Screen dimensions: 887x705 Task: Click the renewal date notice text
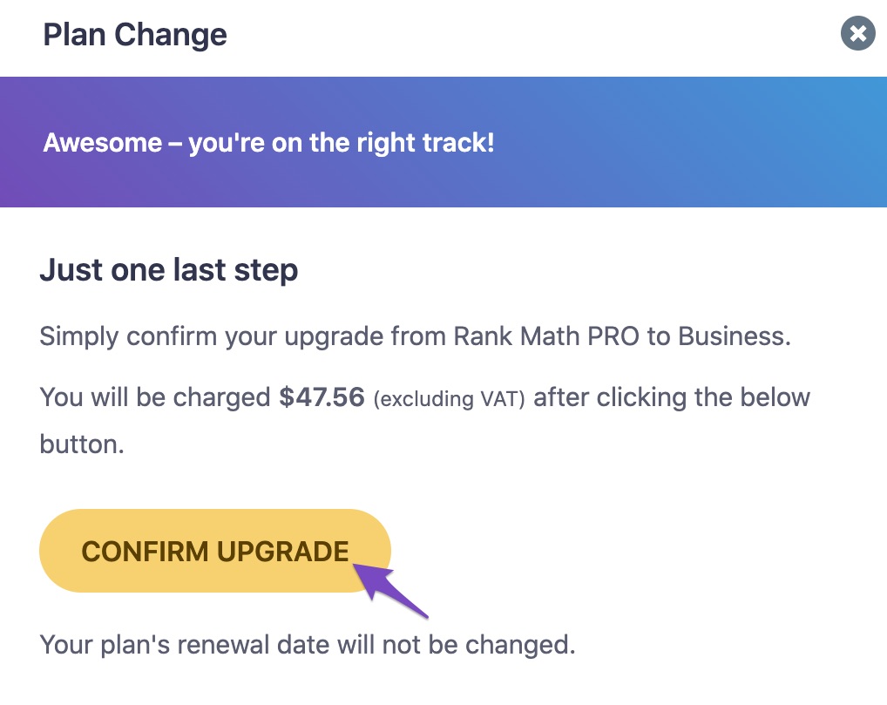[308, 646]
